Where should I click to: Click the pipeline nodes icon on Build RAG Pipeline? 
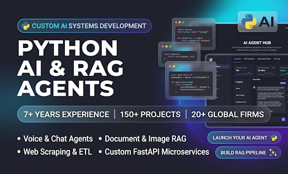[x=273, y=152]
